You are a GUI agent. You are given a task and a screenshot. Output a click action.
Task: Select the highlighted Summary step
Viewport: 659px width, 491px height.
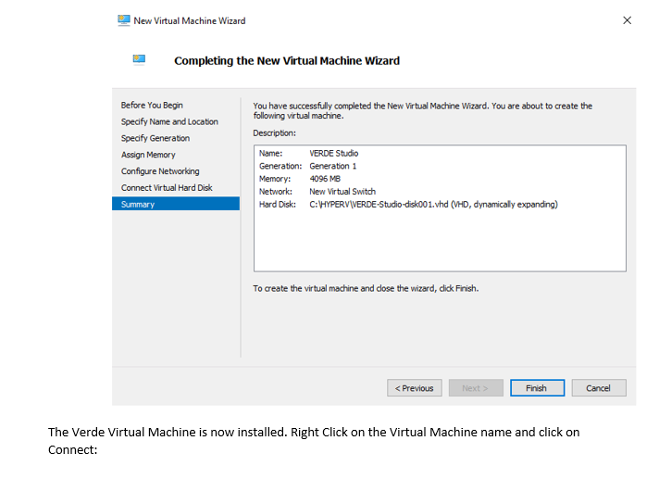click(x=176, y=204)
